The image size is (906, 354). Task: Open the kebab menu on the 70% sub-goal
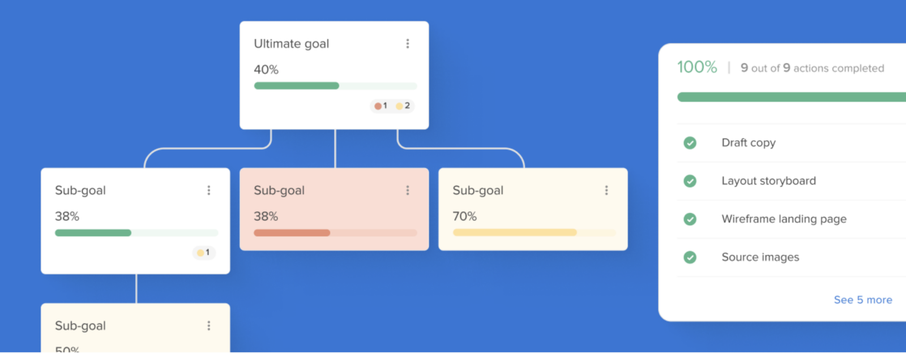tap(606, 190)
